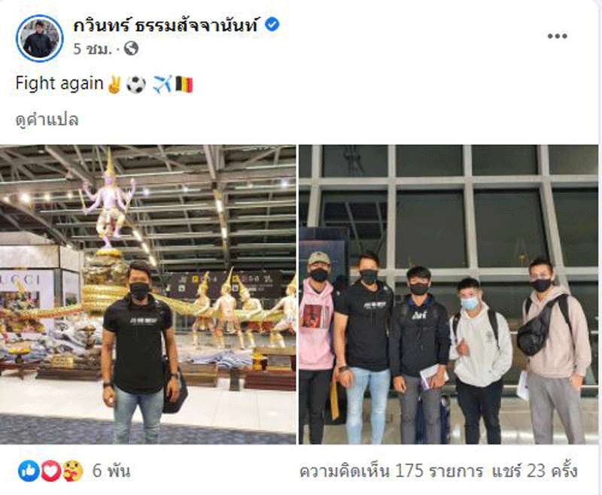Click the ดูคำแปล see translation link
This screenshot has width=602, height=495.
[47, 120]
